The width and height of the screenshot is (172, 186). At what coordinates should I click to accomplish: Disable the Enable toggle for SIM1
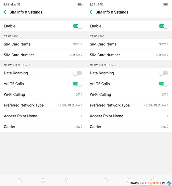77,26
